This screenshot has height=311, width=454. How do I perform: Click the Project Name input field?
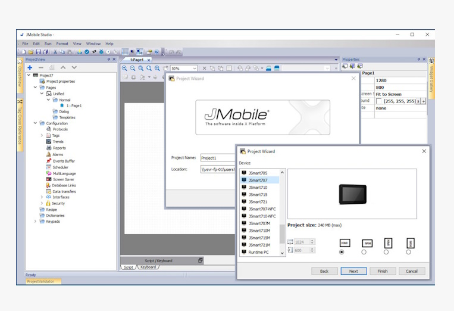pos(218,158)
